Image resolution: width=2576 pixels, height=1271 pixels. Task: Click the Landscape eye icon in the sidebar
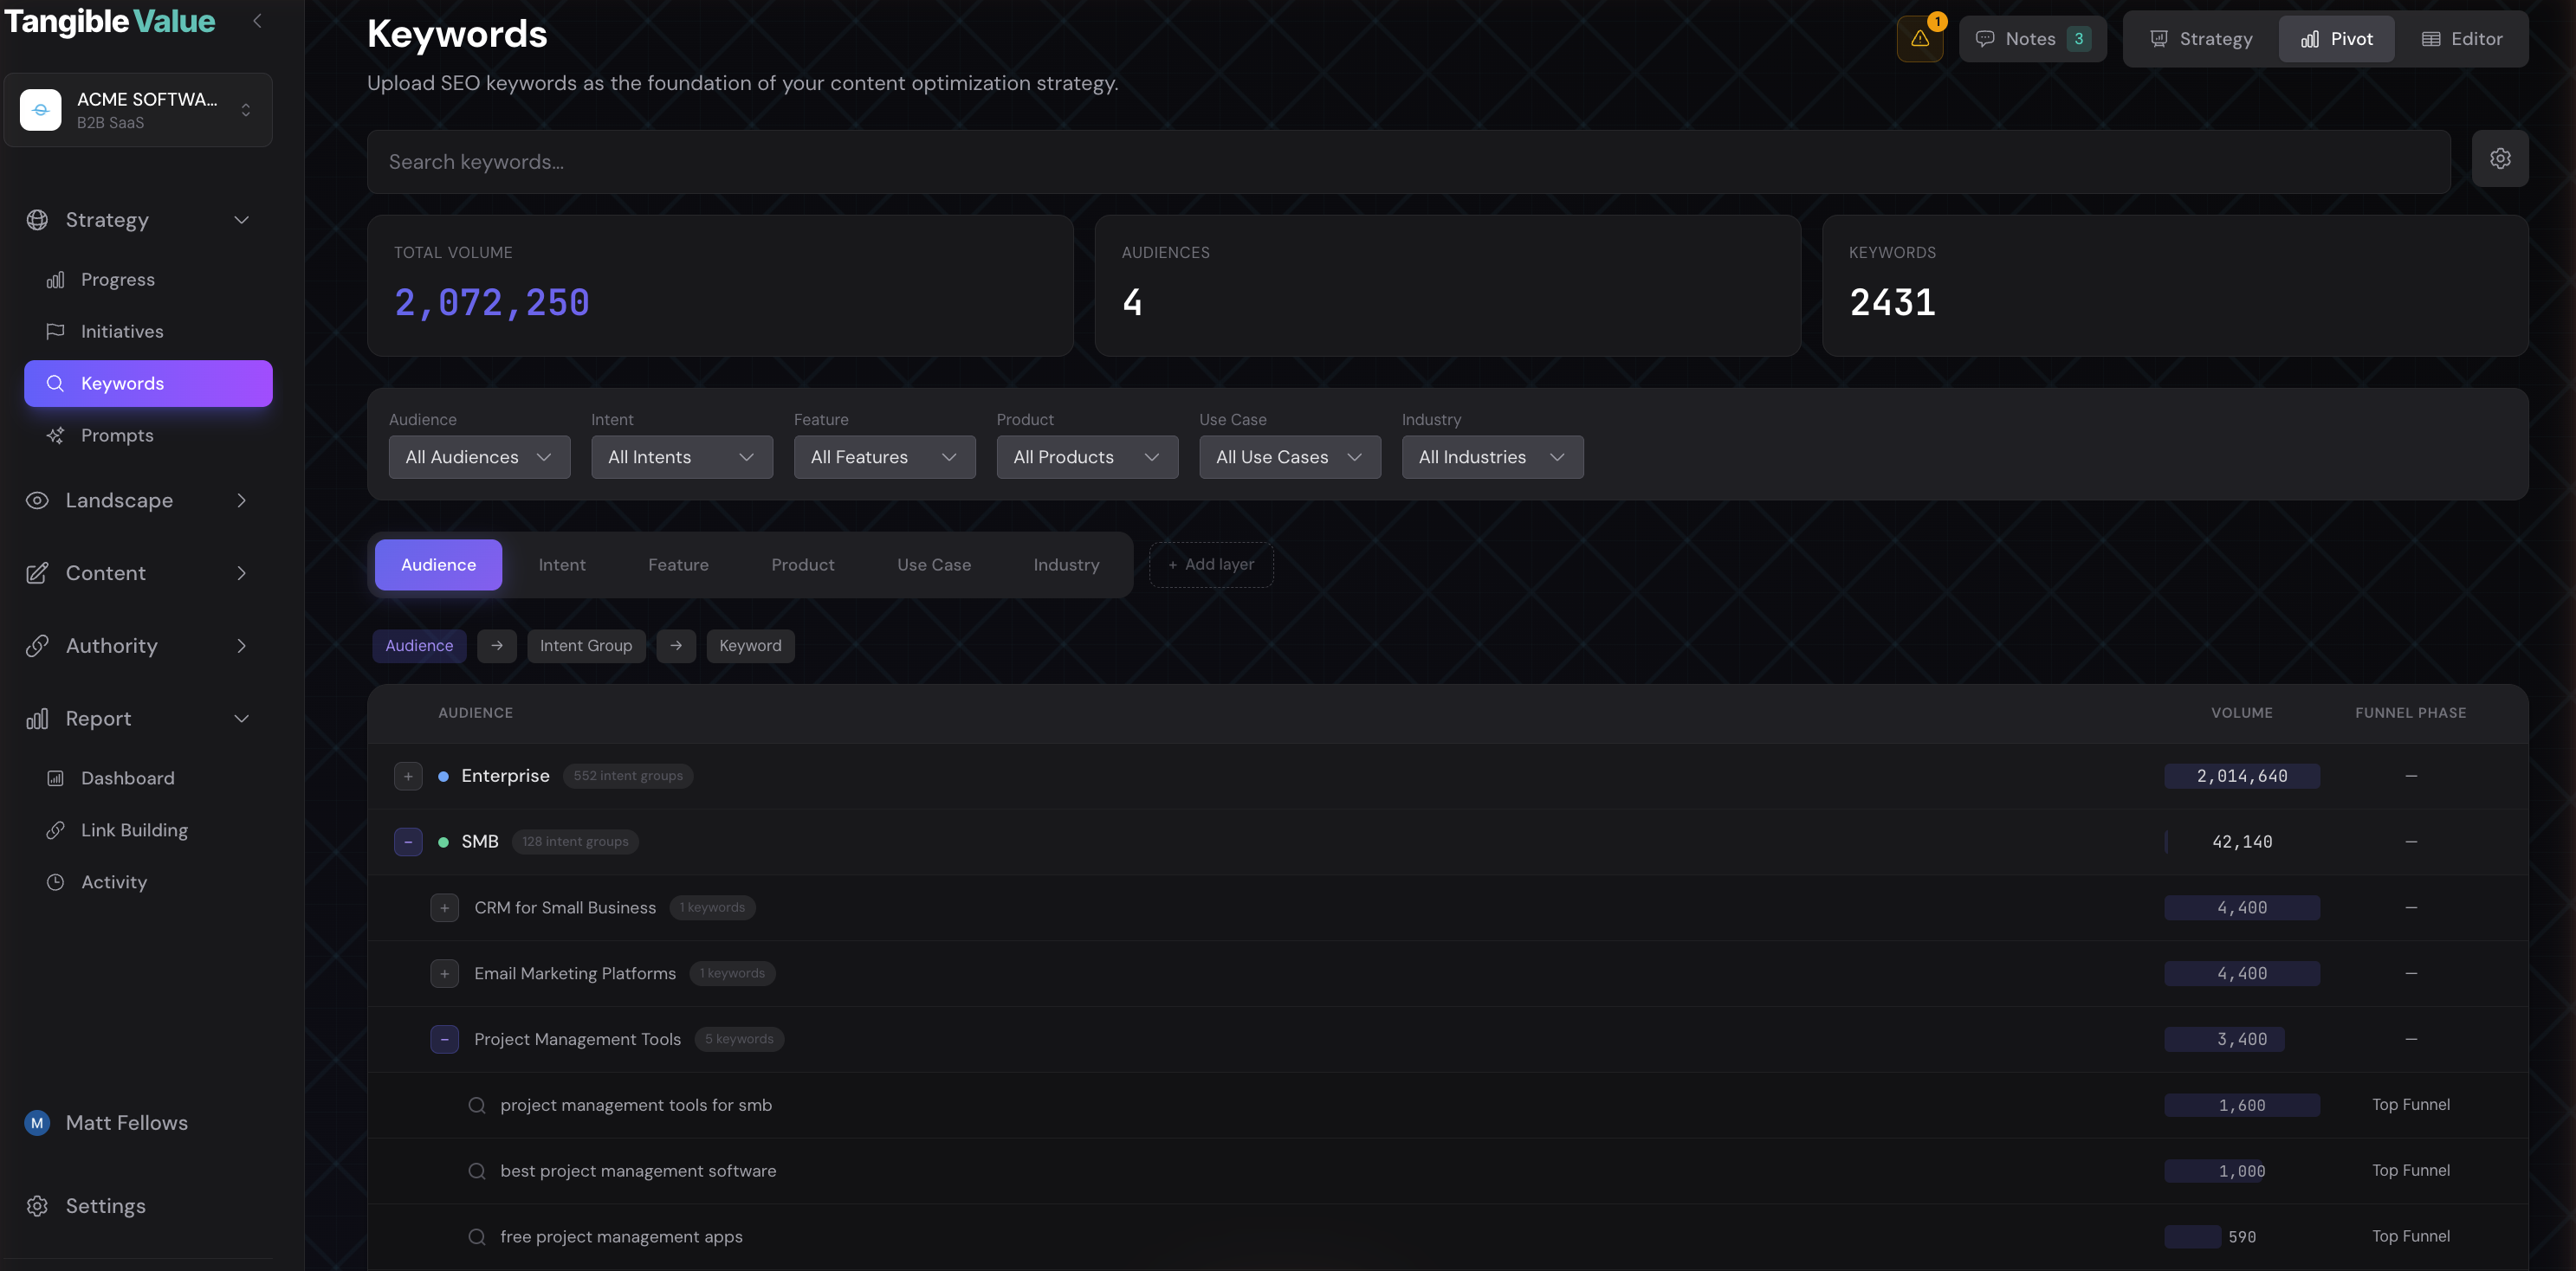point(37,500)
